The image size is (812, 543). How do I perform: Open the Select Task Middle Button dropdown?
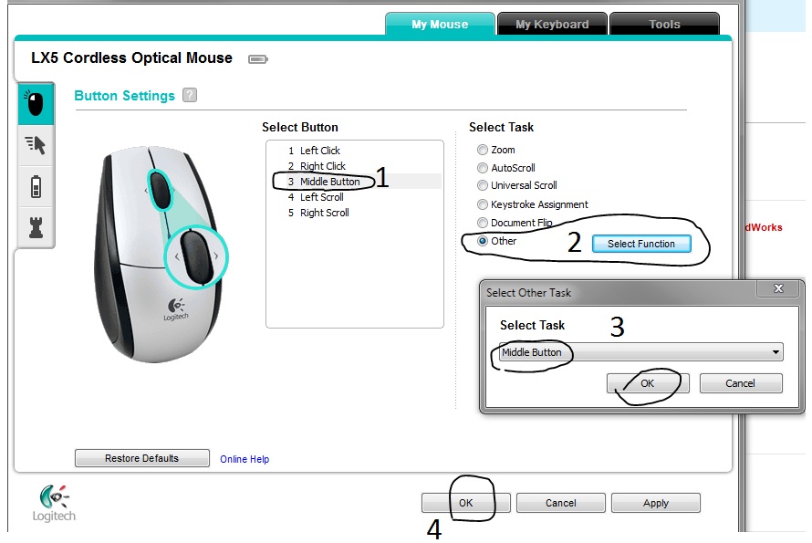click(x=641, y=352)
